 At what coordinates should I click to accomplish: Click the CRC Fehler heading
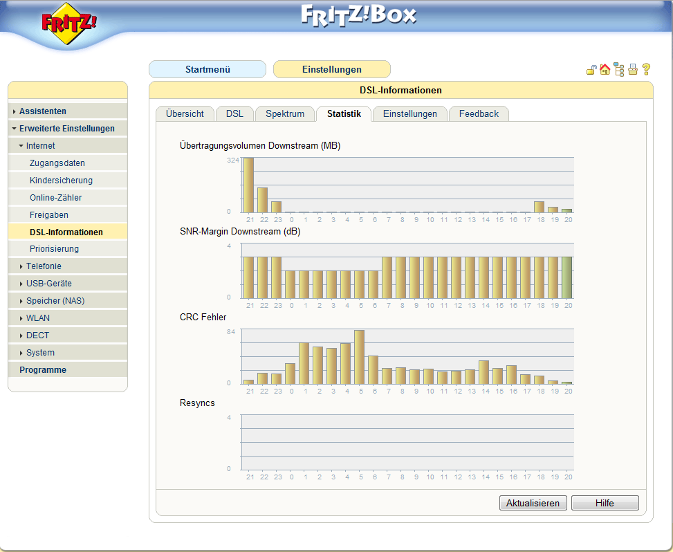click(x=203, y=318)
